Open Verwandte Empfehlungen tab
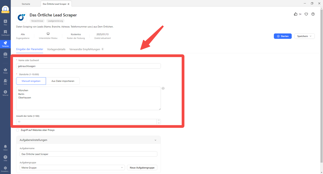Image resolution: width=323 pixels, height=174 pixels. (87, 49)
